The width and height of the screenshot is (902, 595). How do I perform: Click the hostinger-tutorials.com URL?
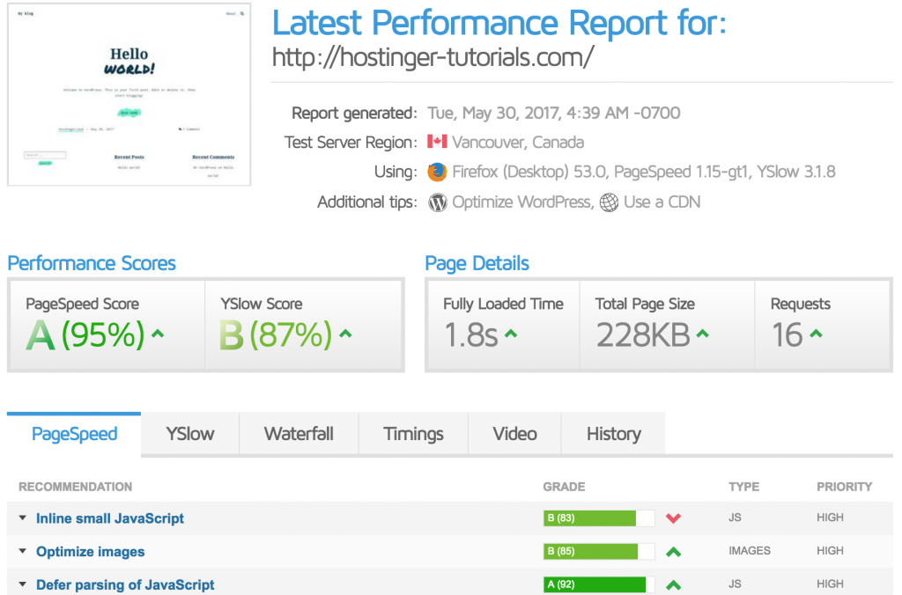433,57
